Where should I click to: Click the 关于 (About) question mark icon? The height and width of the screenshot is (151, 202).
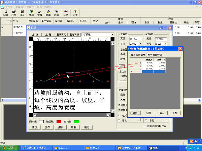75,13
